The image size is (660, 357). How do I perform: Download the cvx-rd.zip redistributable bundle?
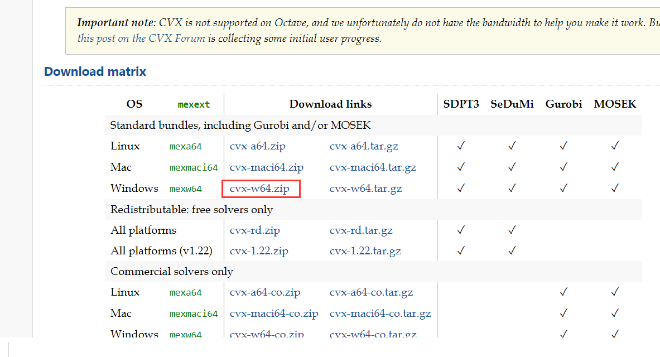tap(255, 230)
